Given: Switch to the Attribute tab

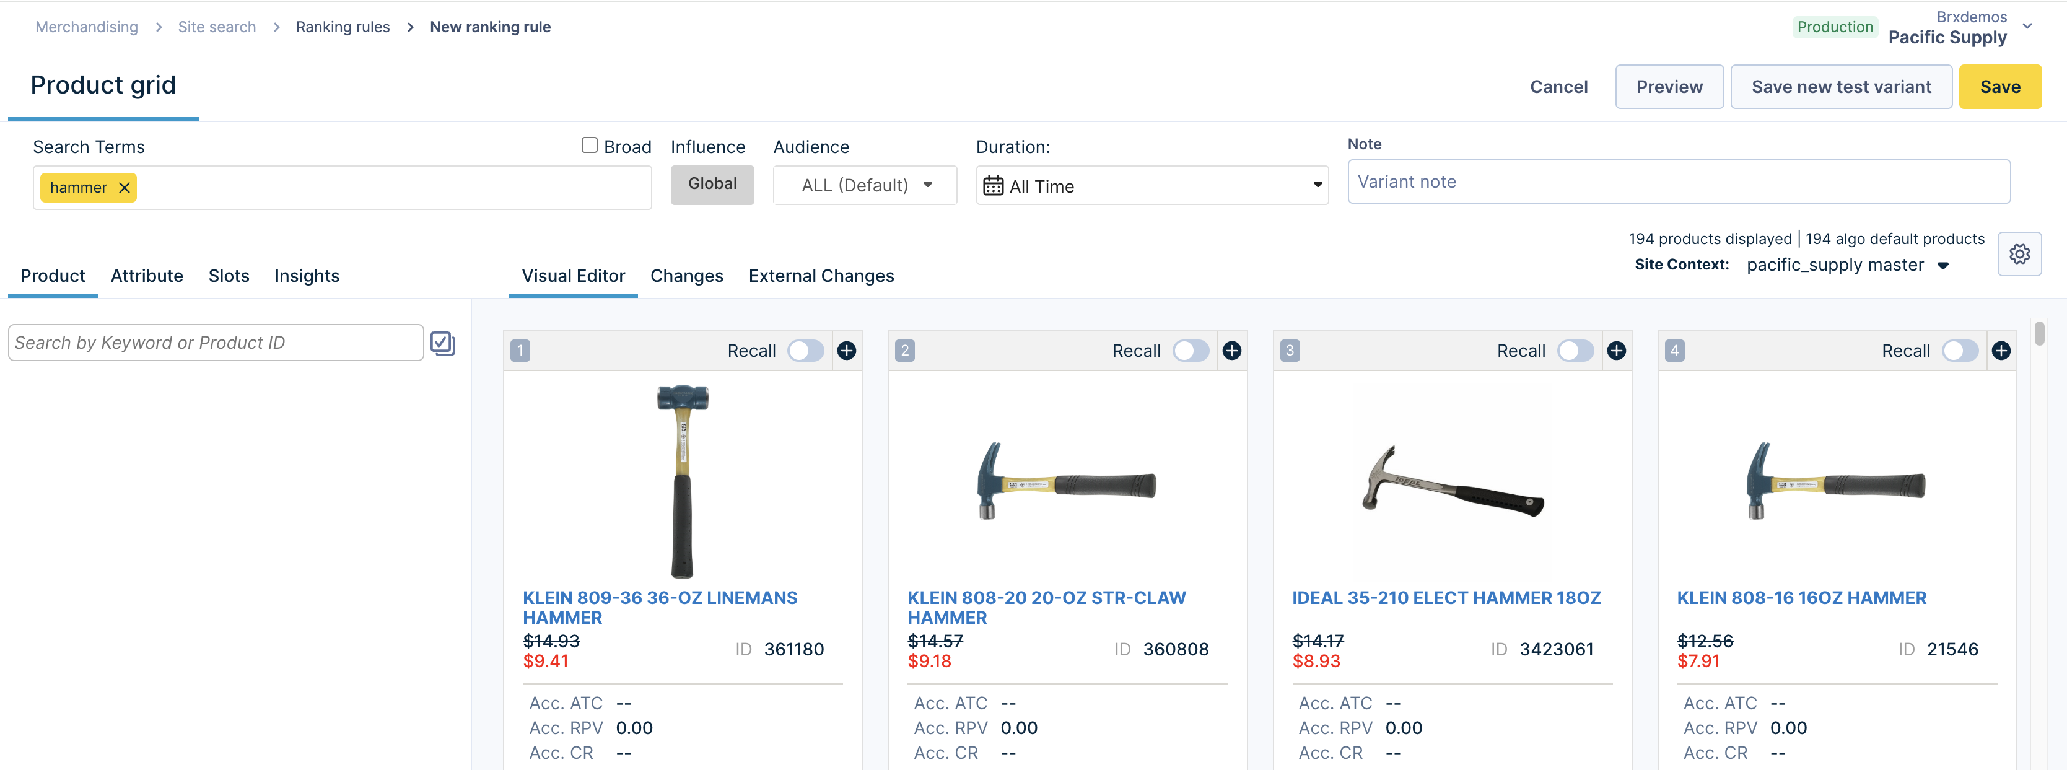Looking at the screenshot, I should click(147, 276).
